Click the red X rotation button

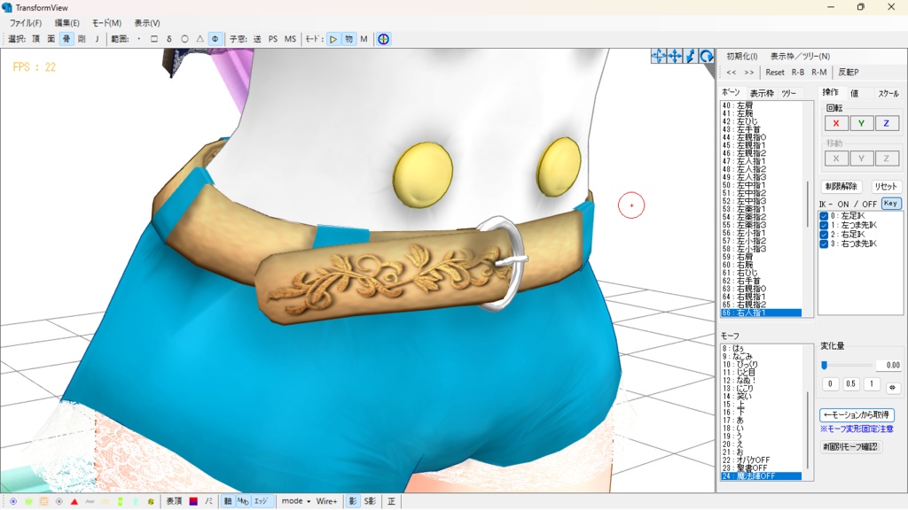(835, 123)
